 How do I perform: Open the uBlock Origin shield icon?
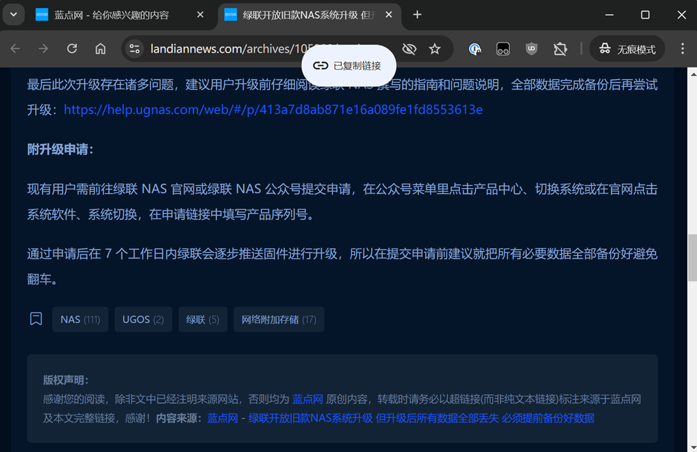pyautogui.click(x=531, y=49)
